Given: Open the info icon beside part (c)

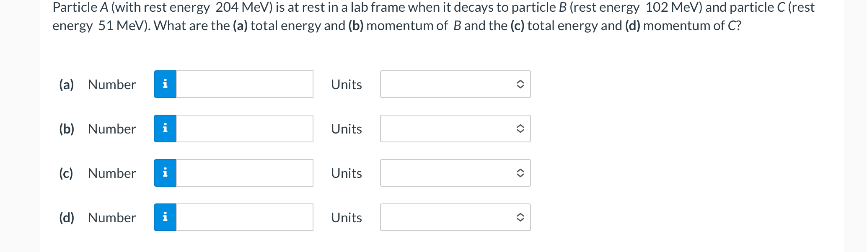Looking at the screenshot, I should (x=165, y=173).
